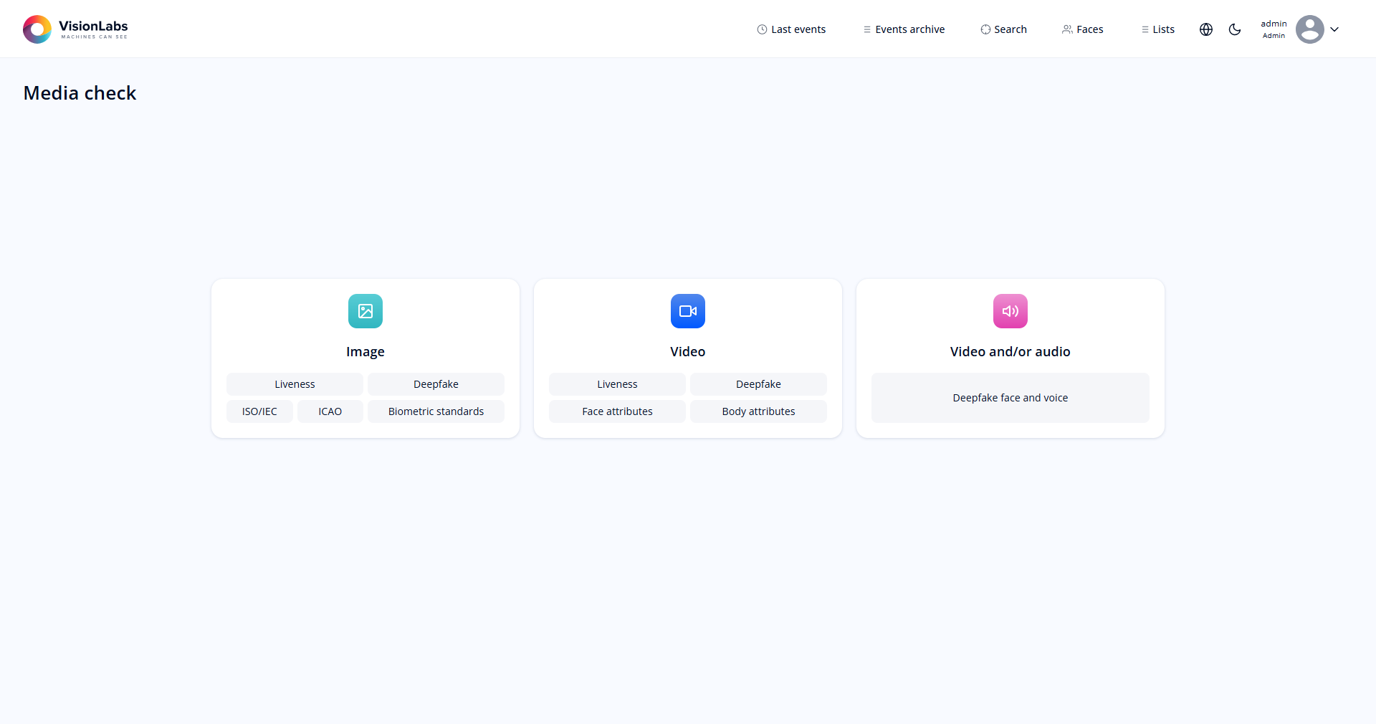This screenshot has height=724, width=1376.
Task: Open Last events page
Action: point(791,29)
